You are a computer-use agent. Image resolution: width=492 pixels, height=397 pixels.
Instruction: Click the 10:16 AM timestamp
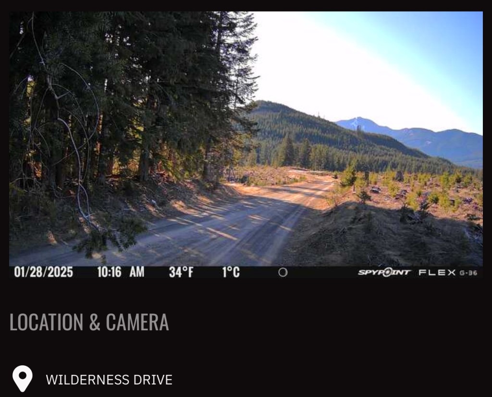[121, 272]
